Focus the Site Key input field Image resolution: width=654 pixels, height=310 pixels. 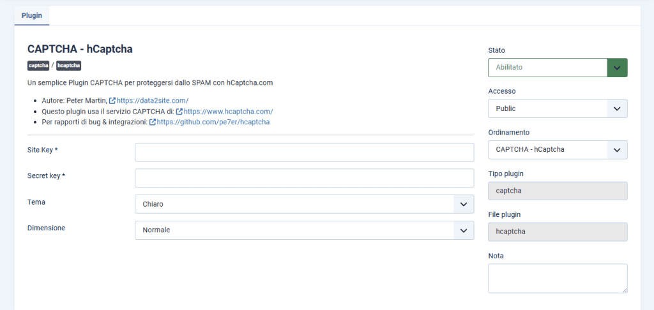(304, 152)
